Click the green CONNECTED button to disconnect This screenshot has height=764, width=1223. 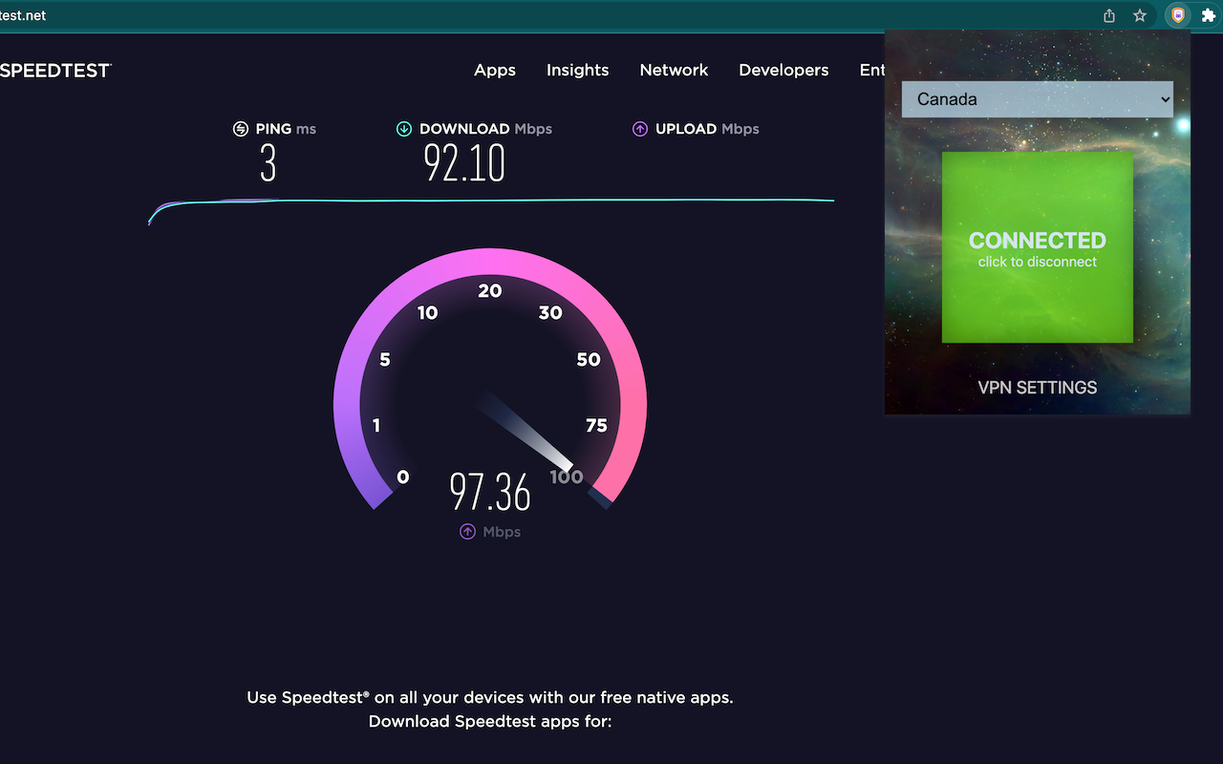(x=1038, y=247)
